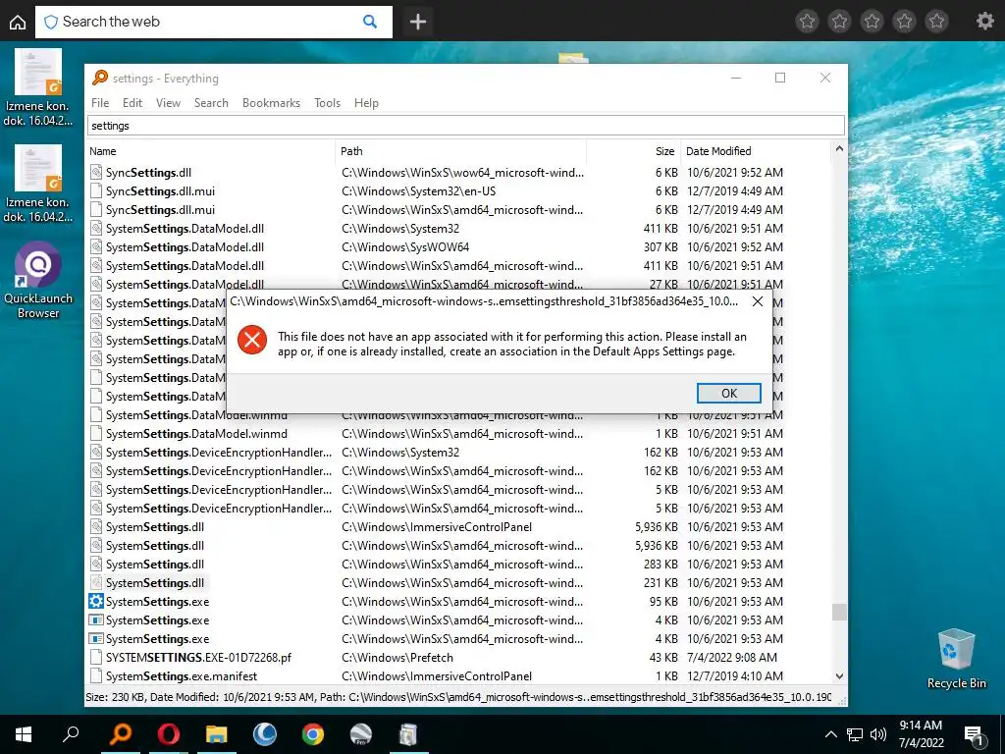Click the blue crescent browser taskbar icon
1005x754 pixels.
pyautogui.click(x=265, y=734)
